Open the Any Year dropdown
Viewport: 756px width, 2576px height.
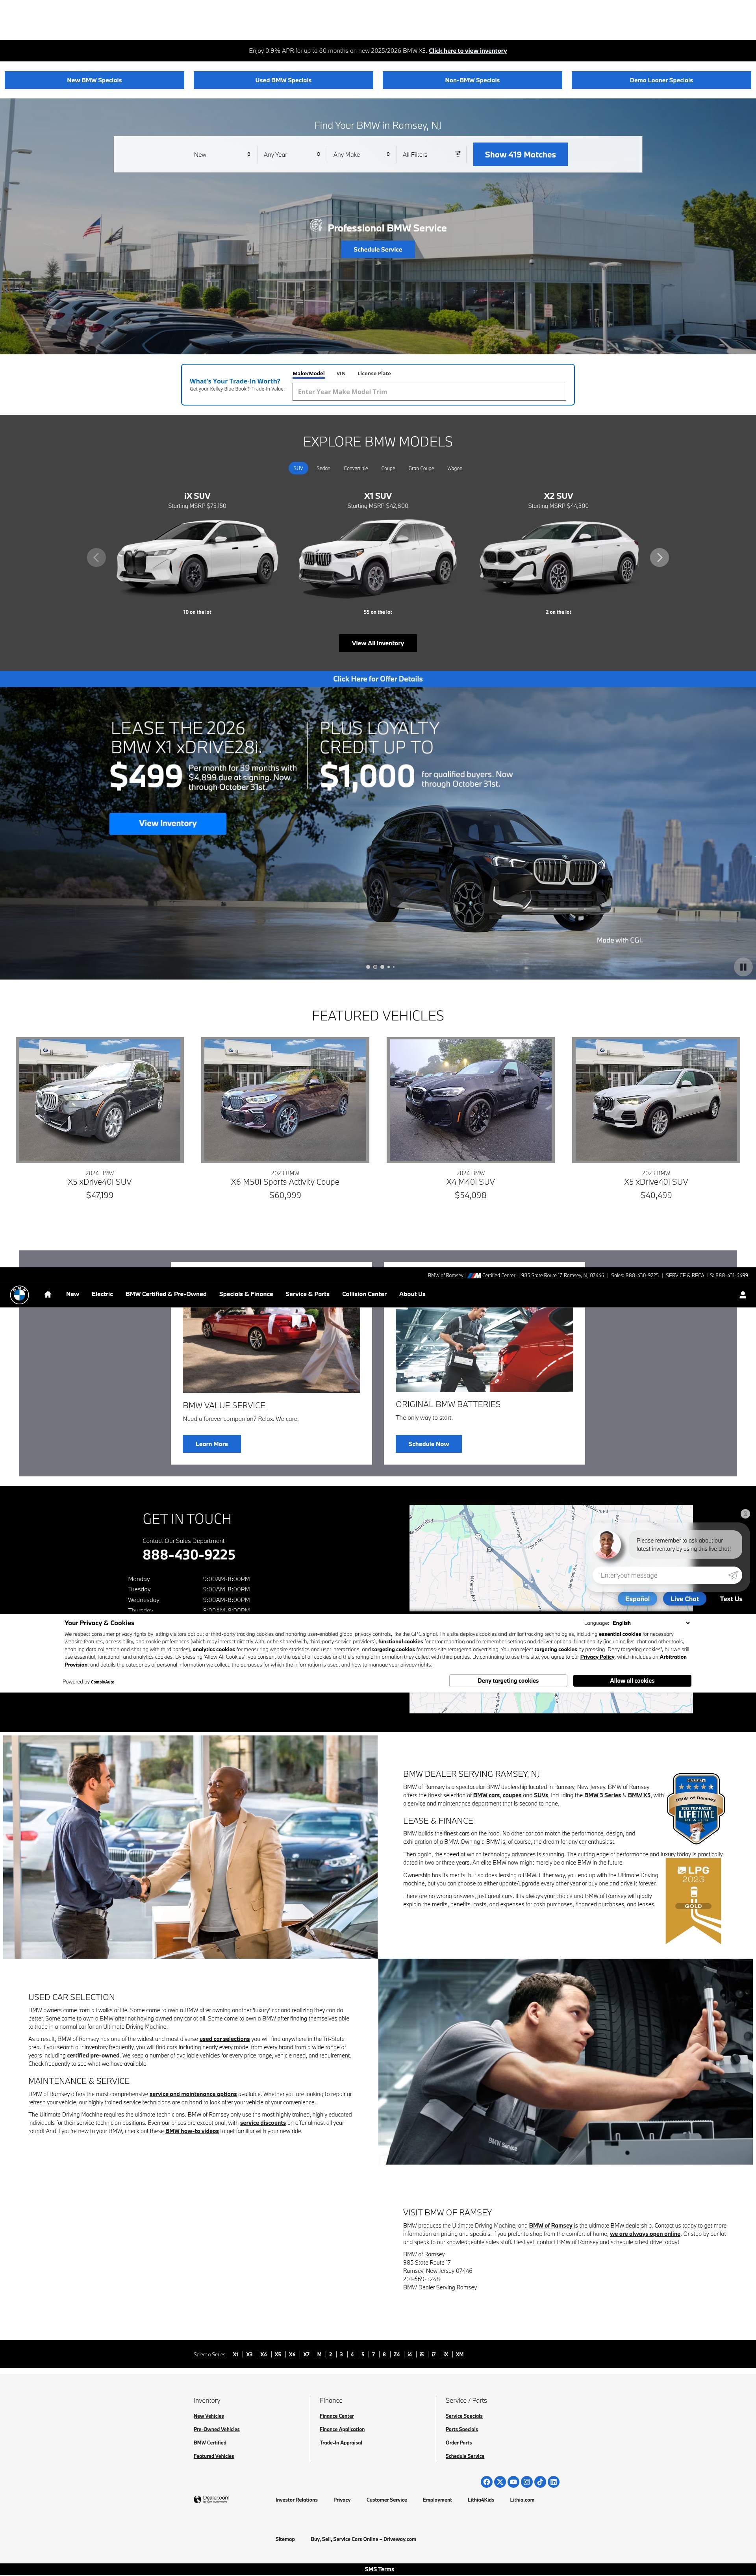[x=292, y=154]
